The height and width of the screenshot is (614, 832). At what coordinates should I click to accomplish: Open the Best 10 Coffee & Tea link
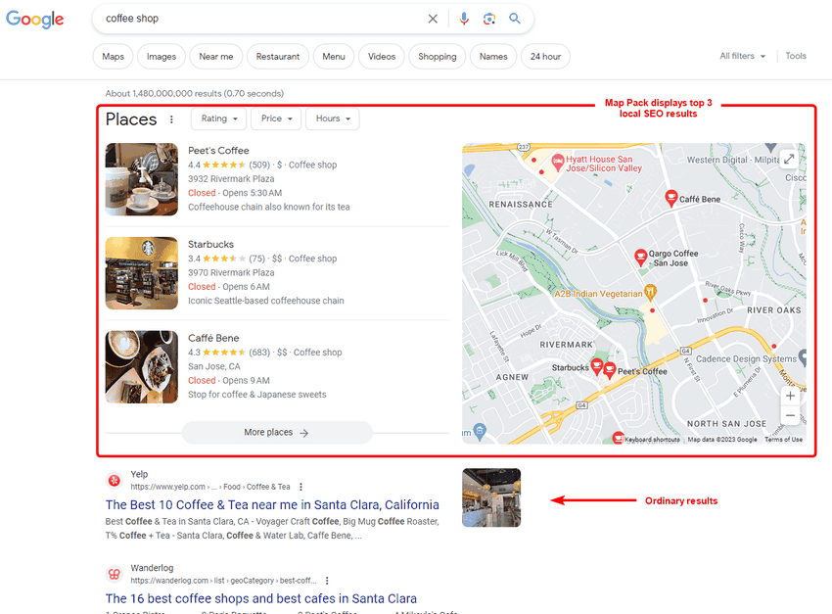pyautogui.click(x=271, y=504)
